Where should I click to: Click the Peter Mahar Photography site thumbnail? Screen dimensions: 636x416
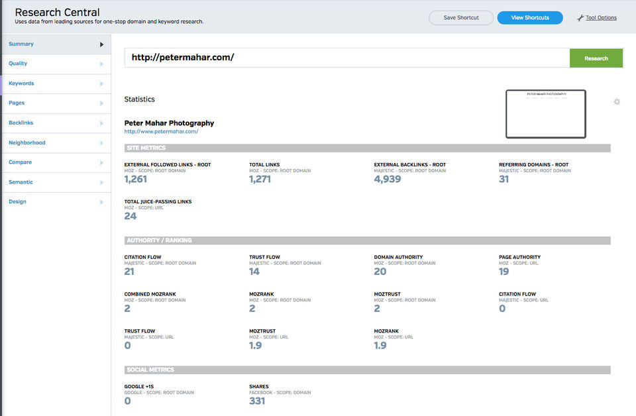coord(545,114)
